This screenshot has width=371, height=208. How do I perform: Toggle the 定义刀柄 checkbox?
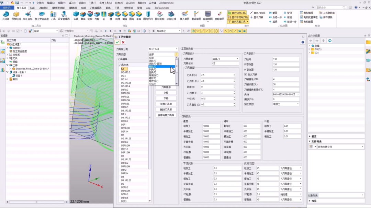(246, 74)
